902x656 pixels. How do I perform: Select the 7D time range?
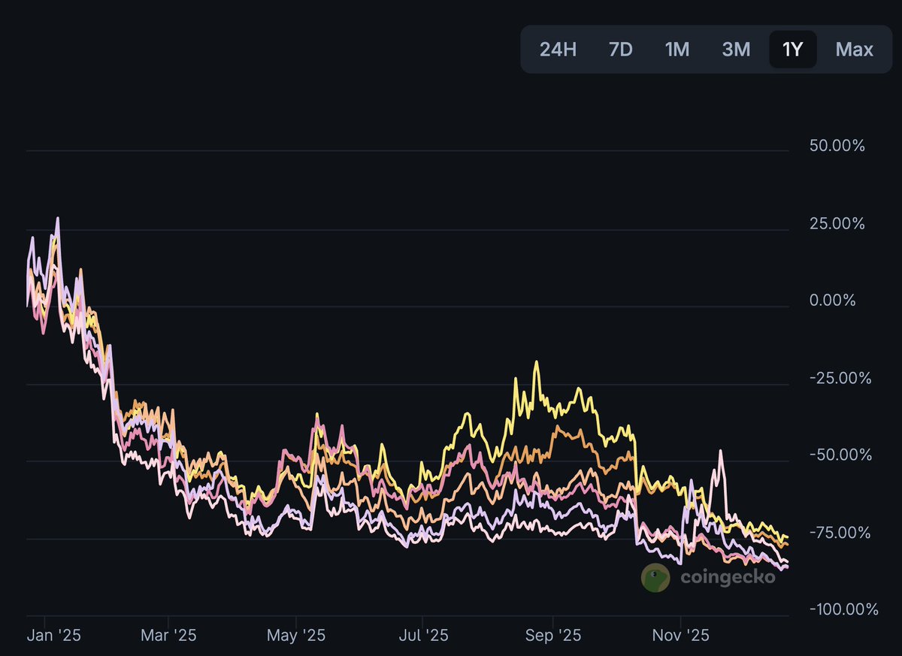[x=619, y=49]
